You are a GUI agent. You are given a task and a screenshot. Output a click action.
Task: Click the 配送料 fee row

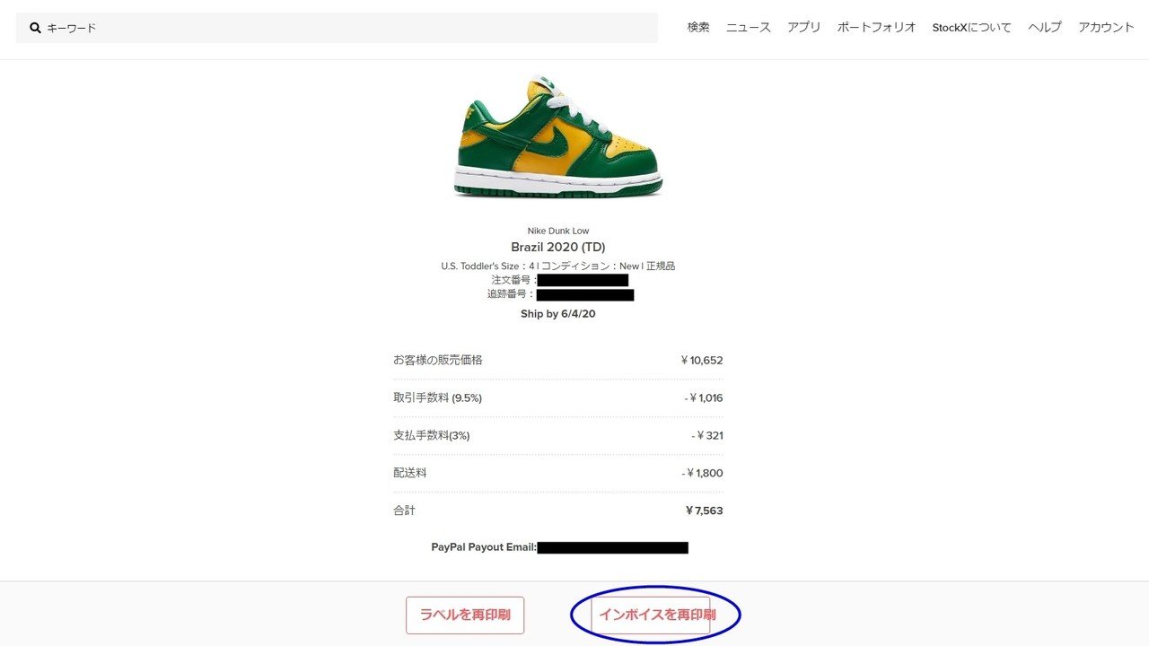pos(558,473)
